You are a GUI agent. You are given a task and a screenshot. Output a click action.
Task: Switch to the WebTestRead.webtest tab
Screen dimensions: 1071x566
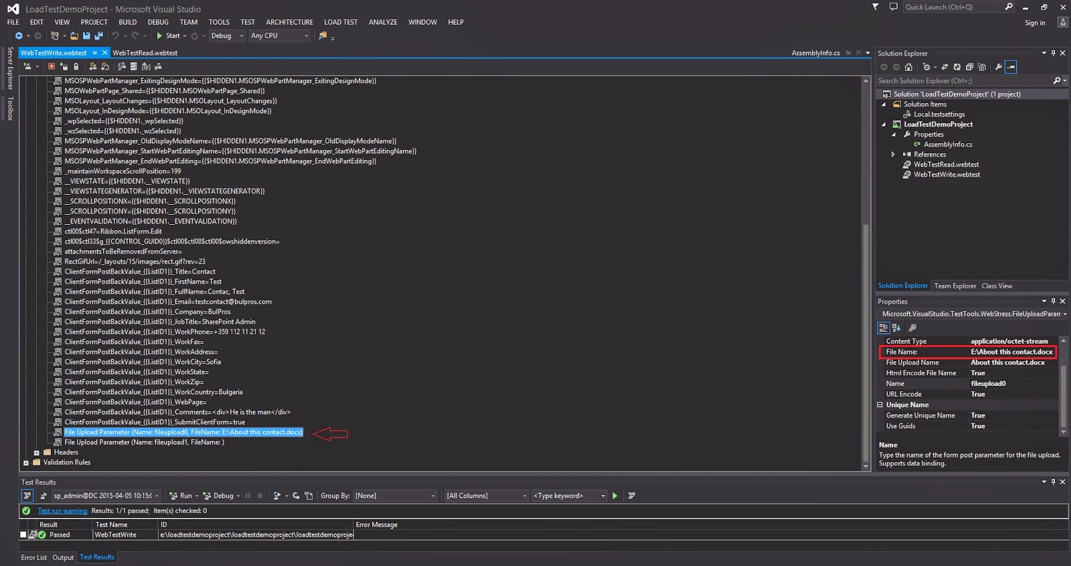point(145,53)
